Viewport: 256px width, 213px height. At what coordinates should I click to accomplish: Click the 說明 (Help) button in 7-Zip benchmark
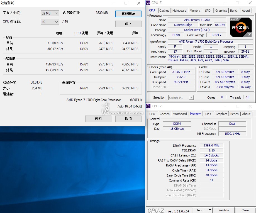click(x=98, y=119)
